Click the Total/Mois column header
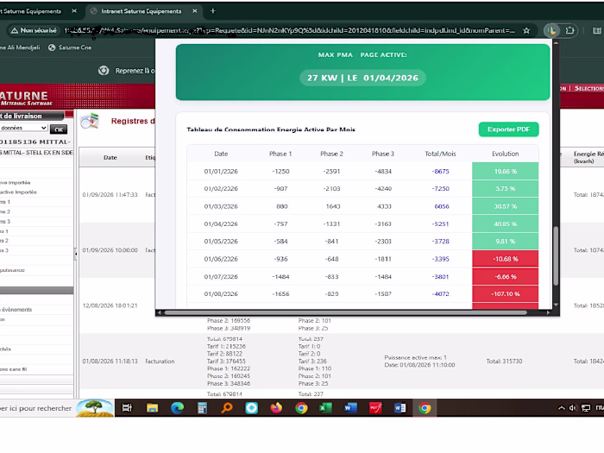 (x=440, y=154)
